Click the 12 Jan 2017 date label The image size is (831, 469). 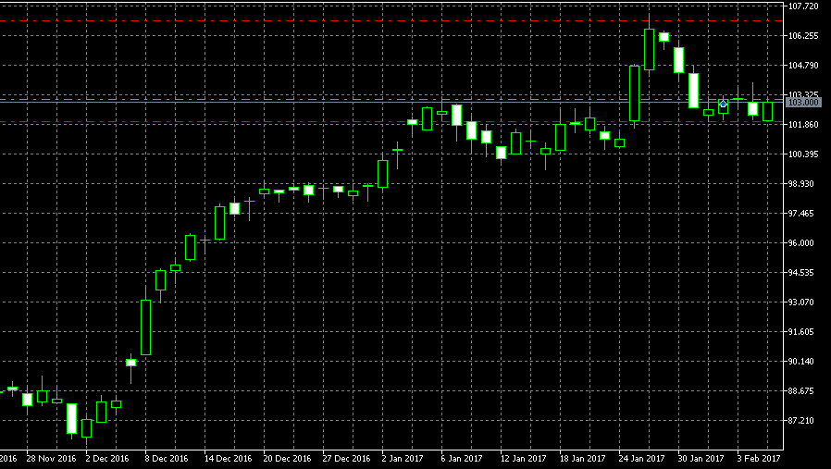(x=523, y=459)
